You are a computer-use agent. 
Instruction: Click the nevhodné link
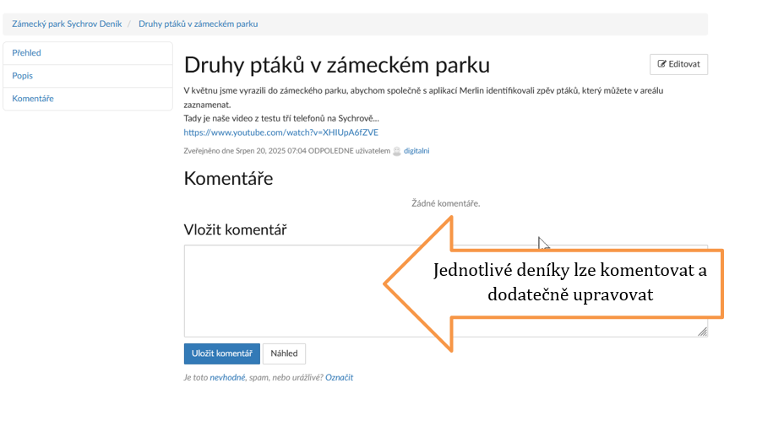[x=227, y=377]
